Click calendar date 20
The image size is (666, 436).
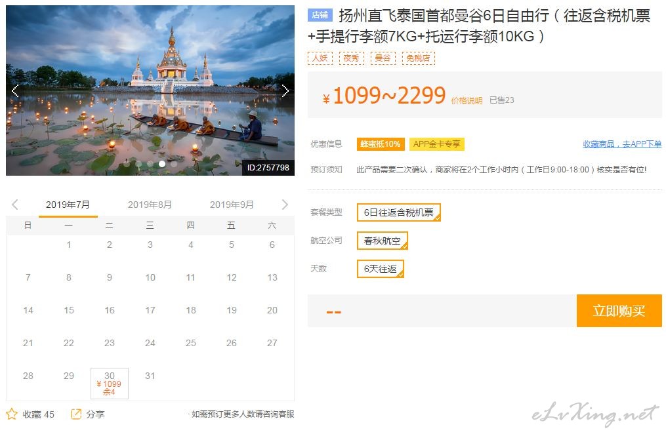[272, 310]
